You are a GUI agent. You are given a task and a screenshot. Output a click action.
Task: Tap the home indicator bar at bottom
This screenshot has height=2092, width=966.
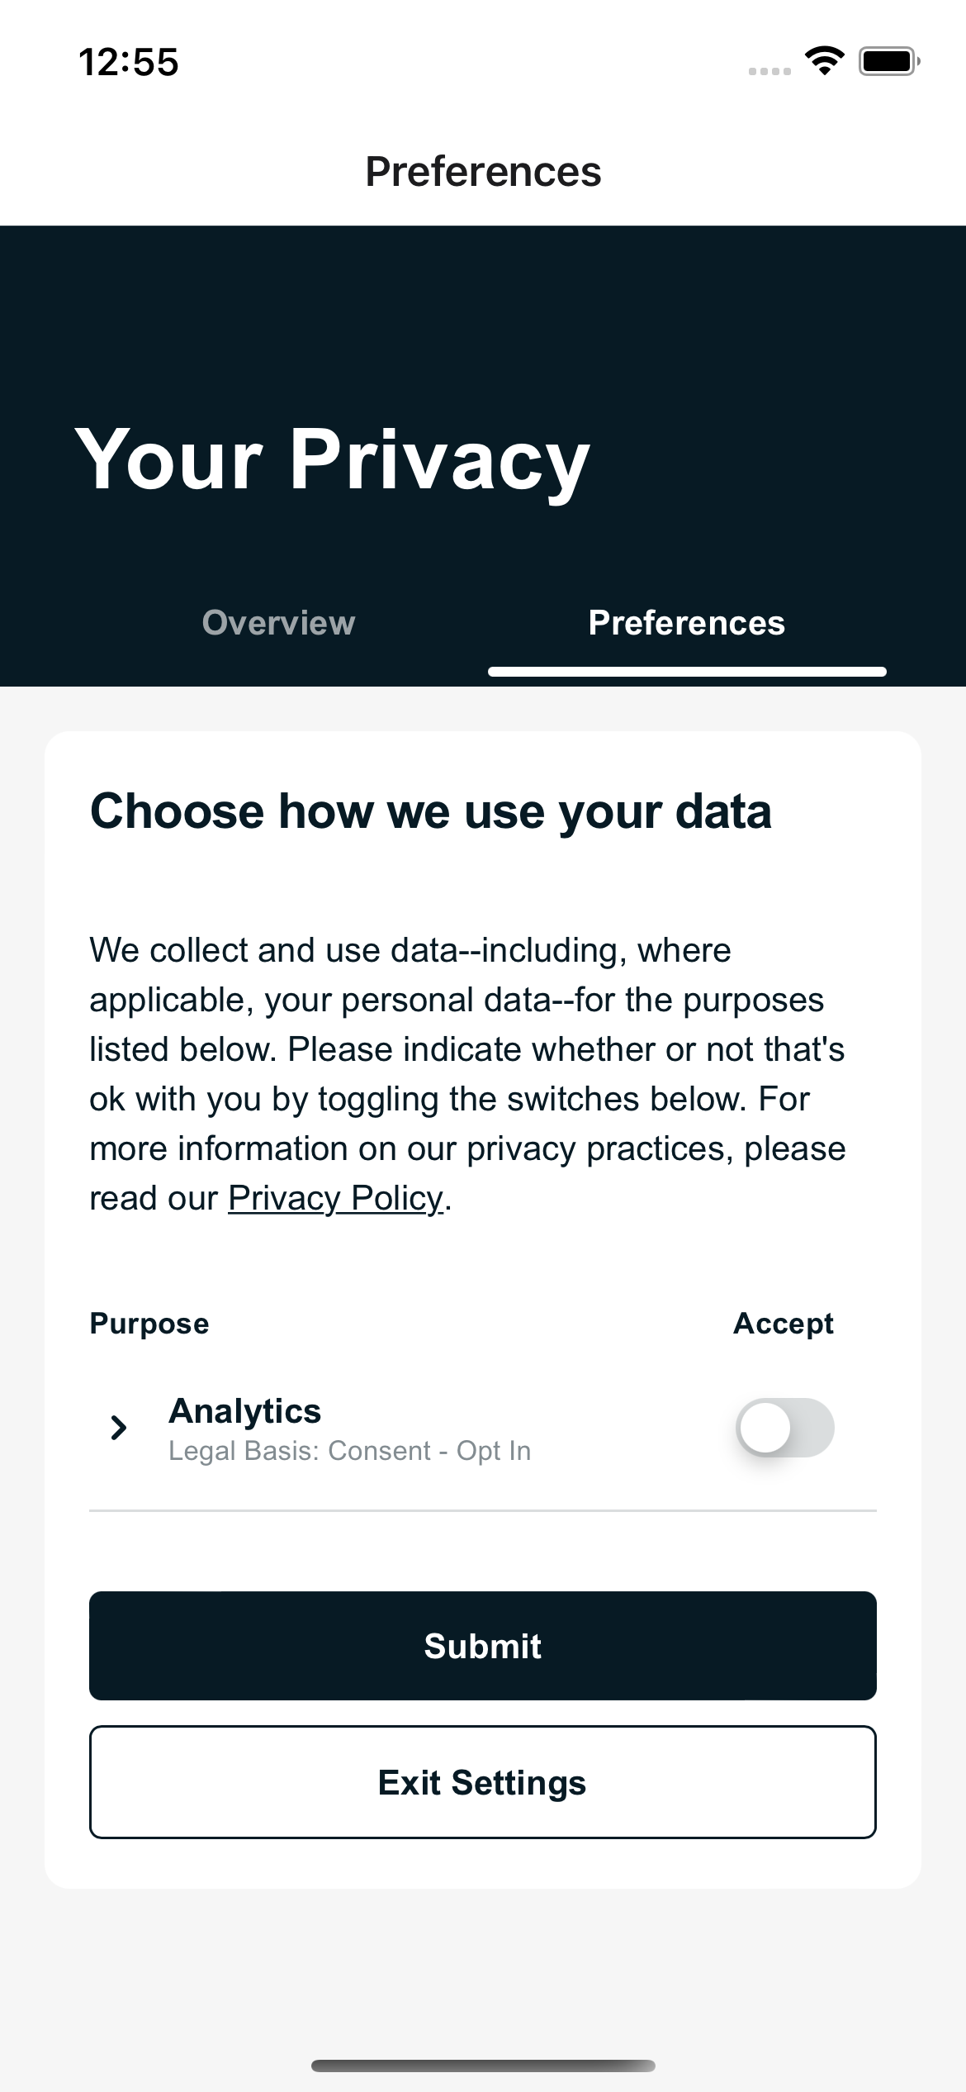tap(483, 2066)
